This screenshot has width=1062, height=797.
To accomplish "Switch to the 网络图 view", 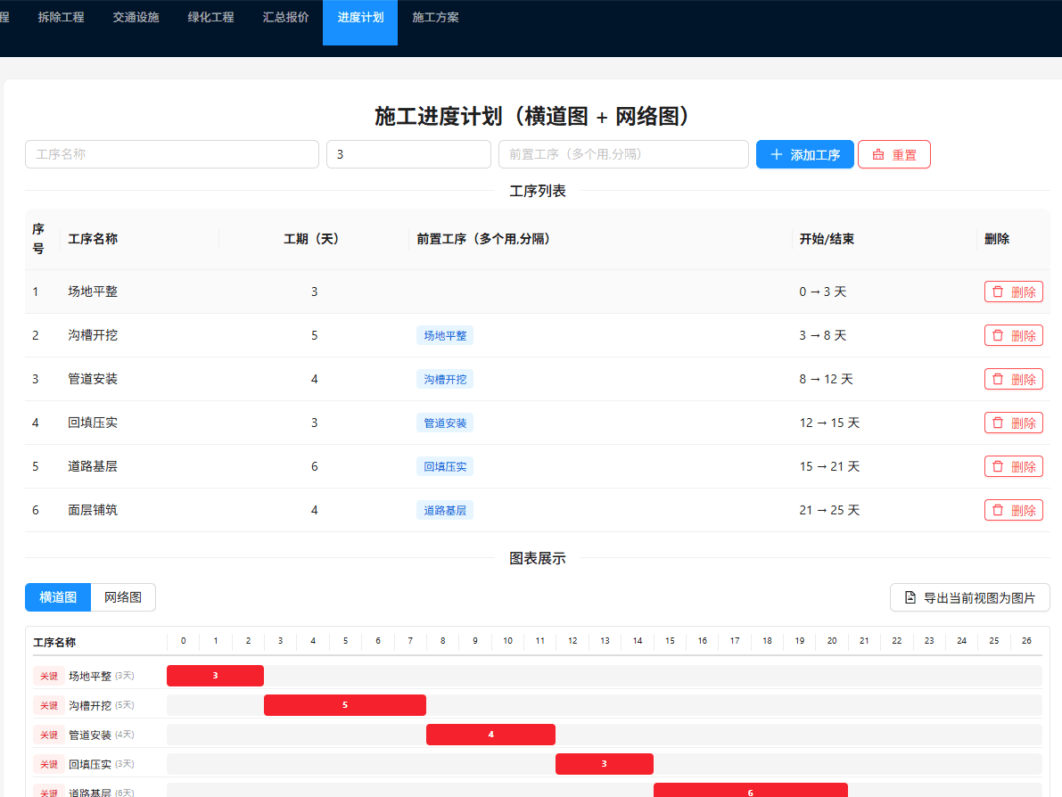I will coord(122,597).
